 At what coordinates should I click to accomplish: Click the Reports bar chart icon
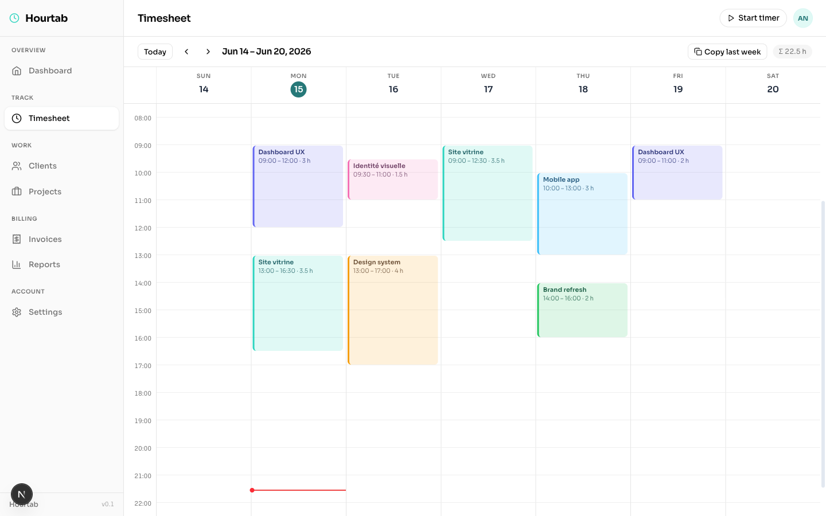coord(17,264)
